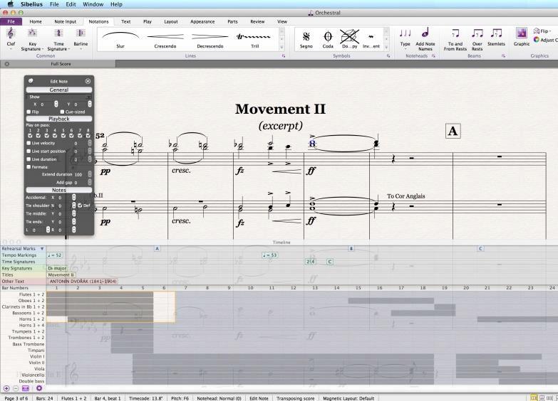This screenshot has height=401, width=558.
Task: Open the purple File tab
Action: pos(11,21)
